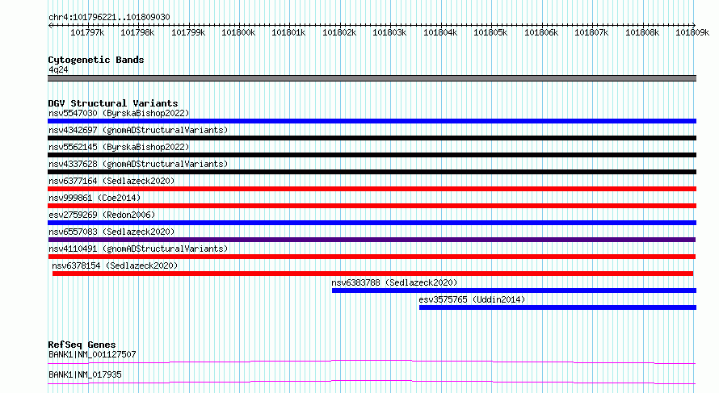719x393 pixels.
Task: Select the 4q24 band label
Action: click(x=58, y=69)
